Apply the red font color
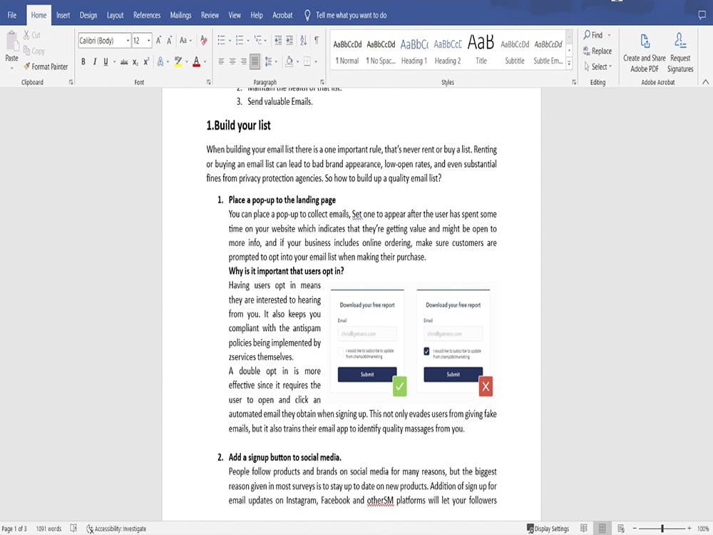Image resolution: width=713 pixels, height=535 pixels. 196,62
